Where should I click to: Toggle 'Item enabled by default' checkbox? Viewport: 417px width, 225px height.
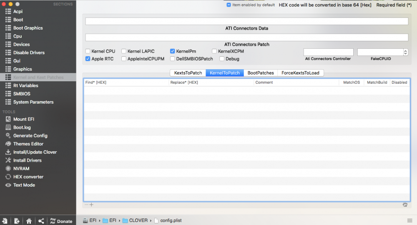click(229, 5)
